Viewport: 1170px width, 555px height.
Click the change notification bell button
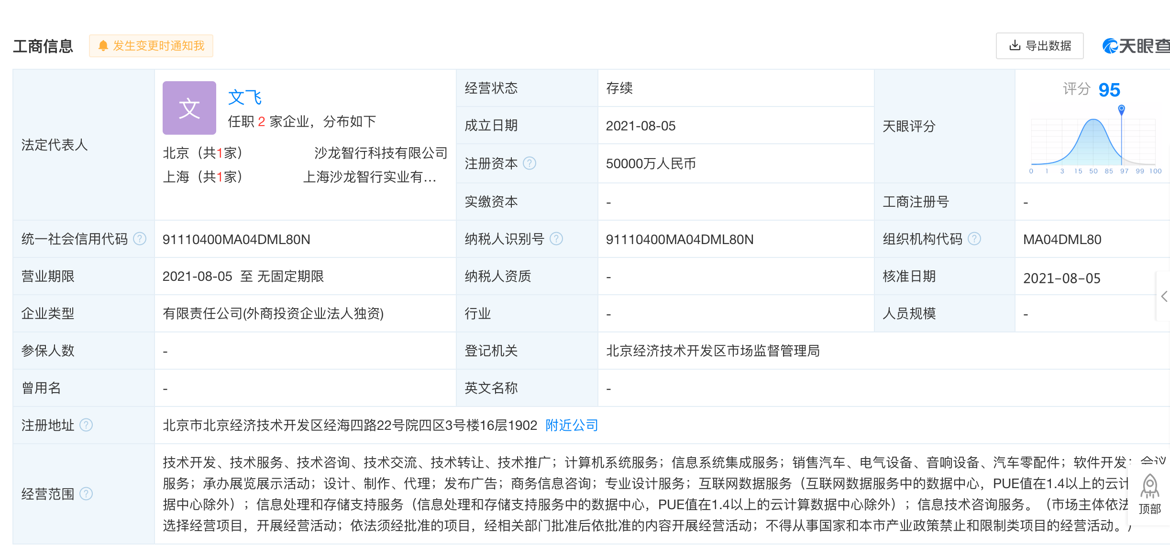(151, 46)
